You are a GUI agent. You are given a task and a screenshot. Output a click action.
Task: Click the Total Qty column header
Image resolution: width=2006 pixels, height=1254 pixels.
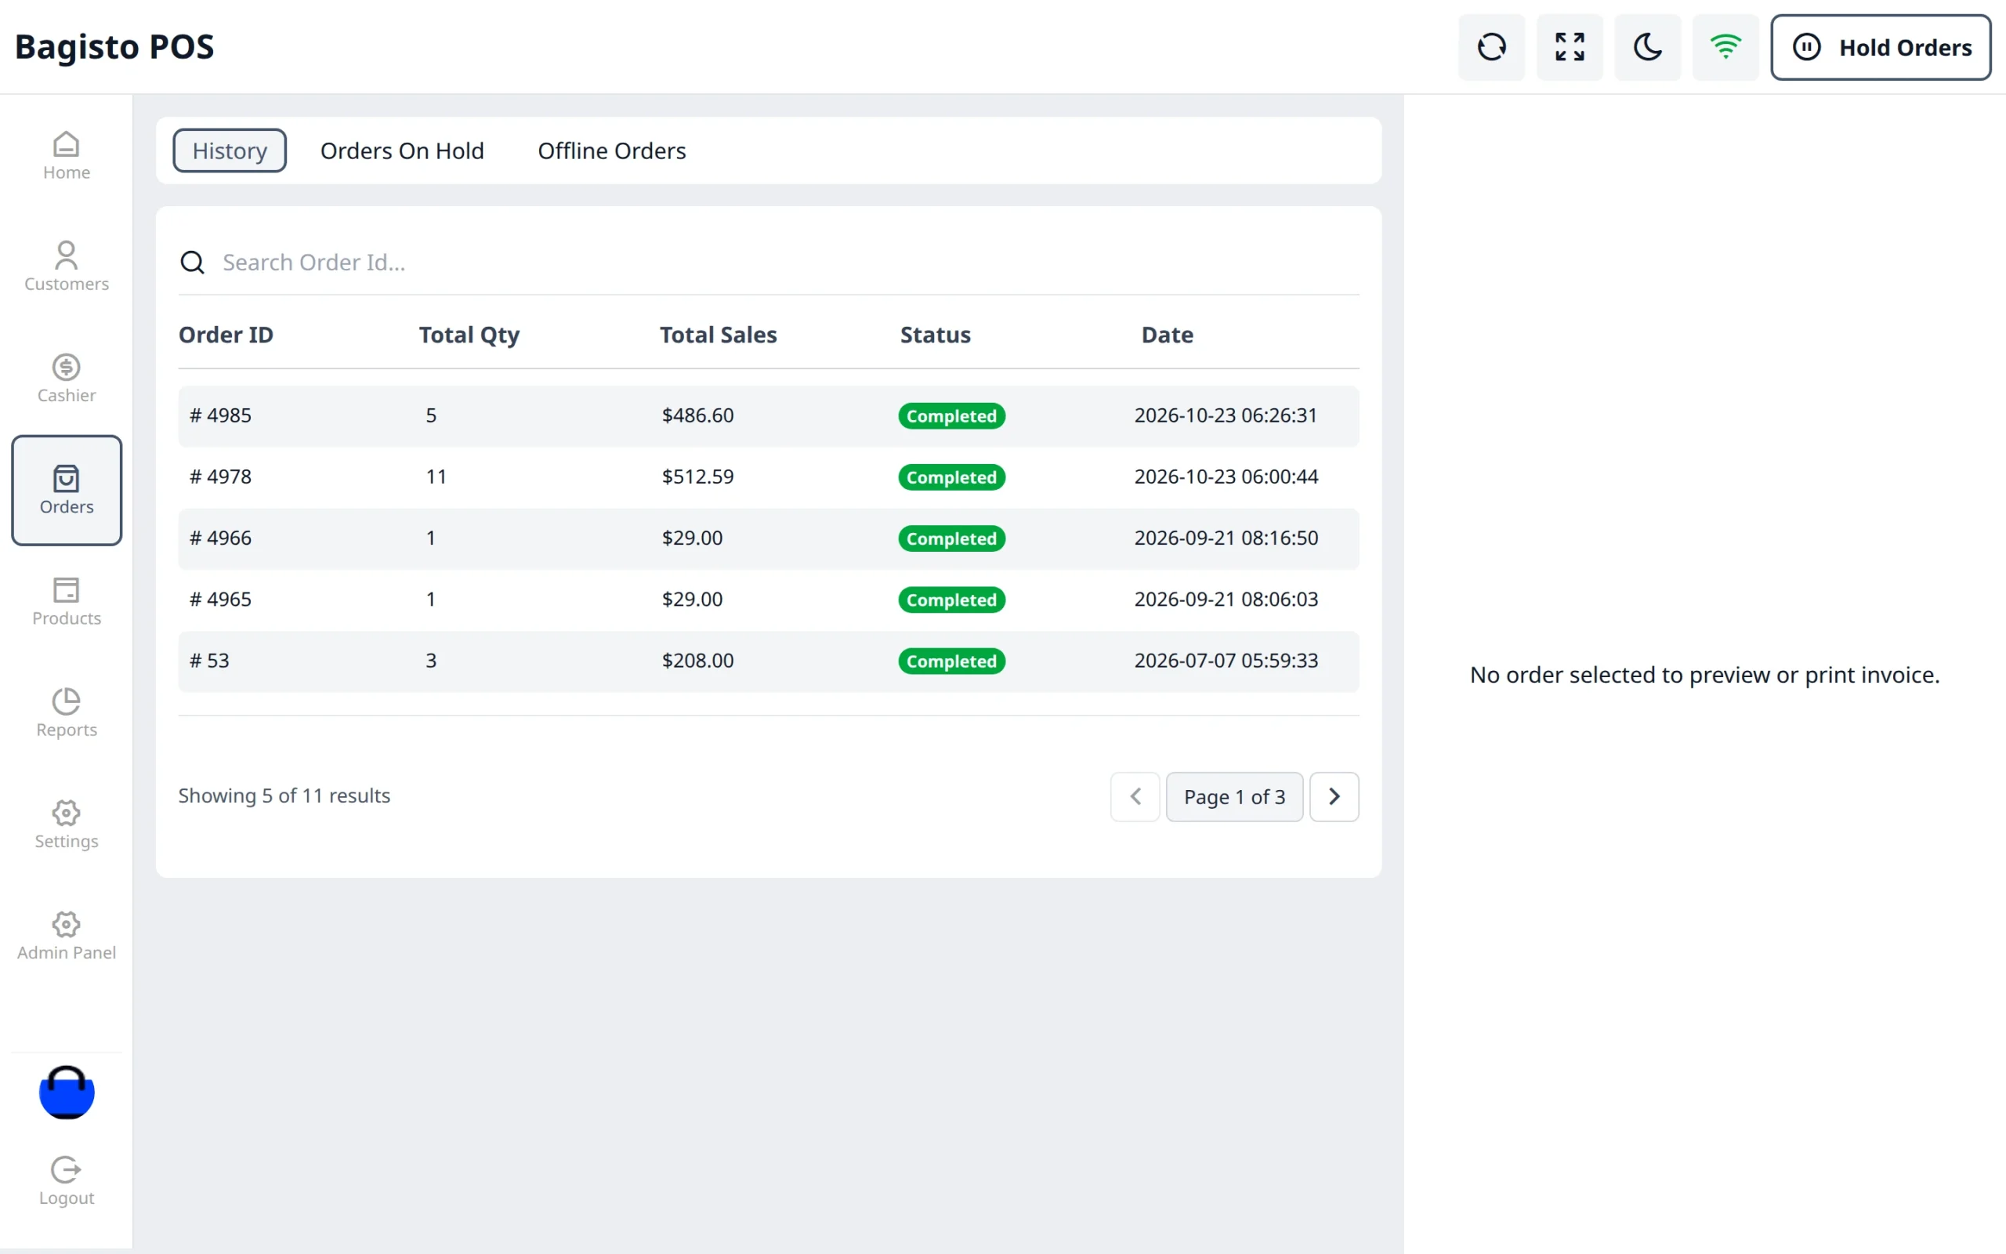[469, 336]
